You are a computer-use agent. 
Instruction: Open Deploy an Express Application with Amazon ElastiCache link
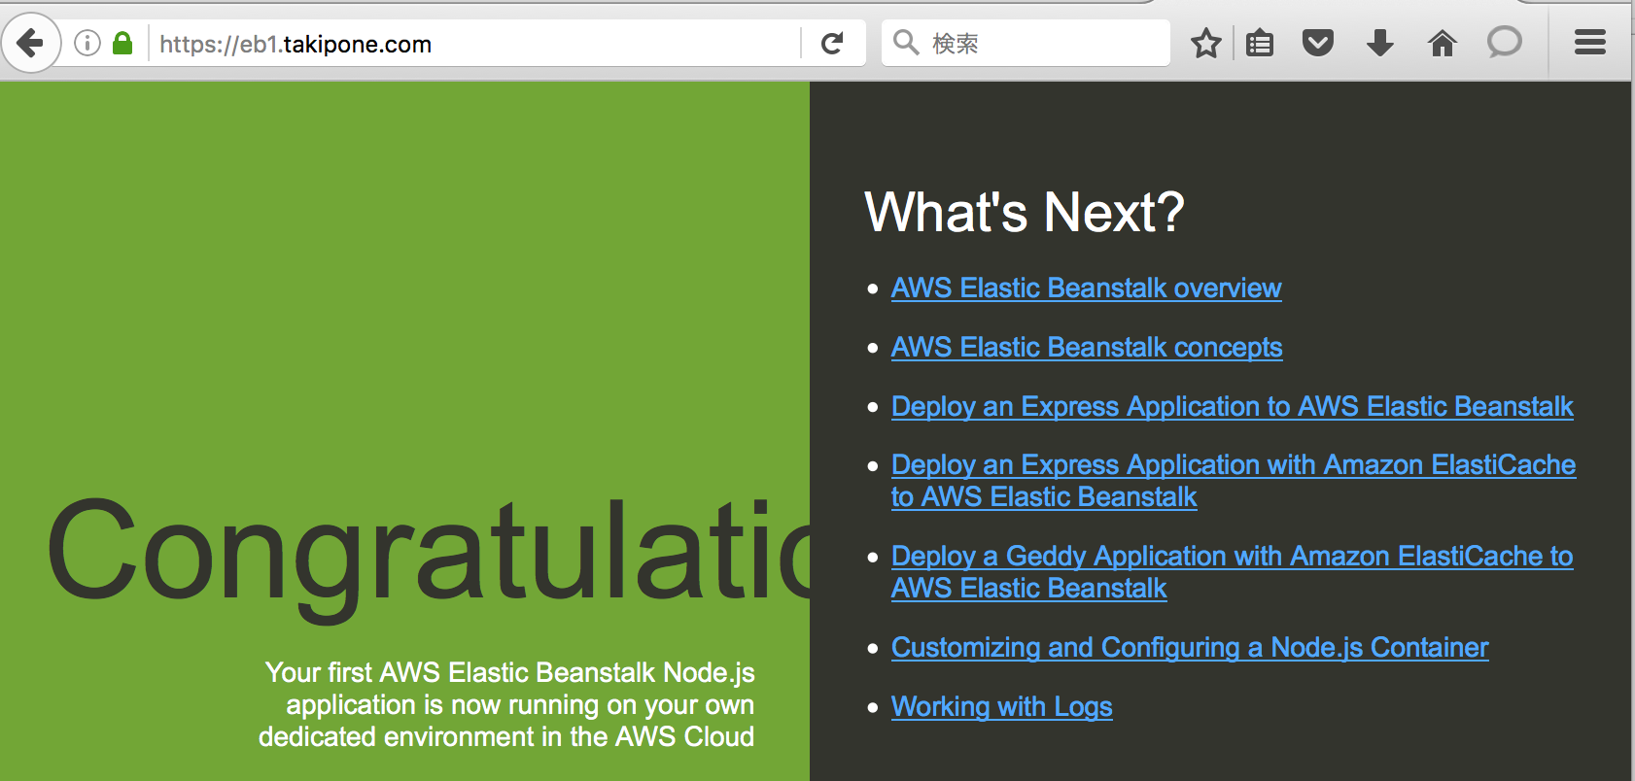point(1234,481)
